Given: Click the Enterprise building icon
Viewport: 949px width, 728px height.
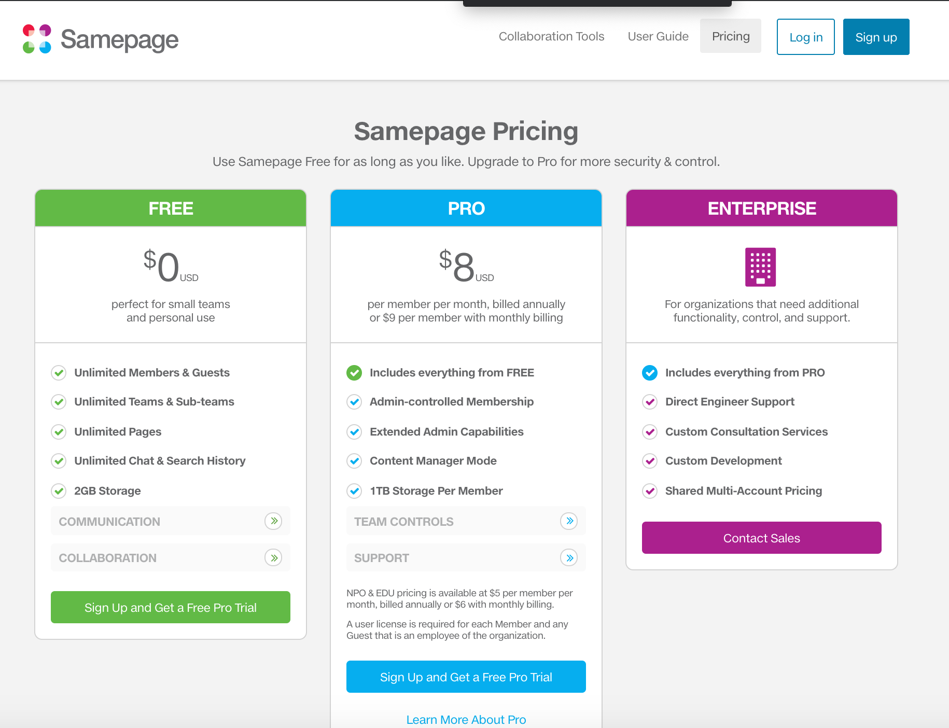Looking at the screenshot, I should [761, 267].
